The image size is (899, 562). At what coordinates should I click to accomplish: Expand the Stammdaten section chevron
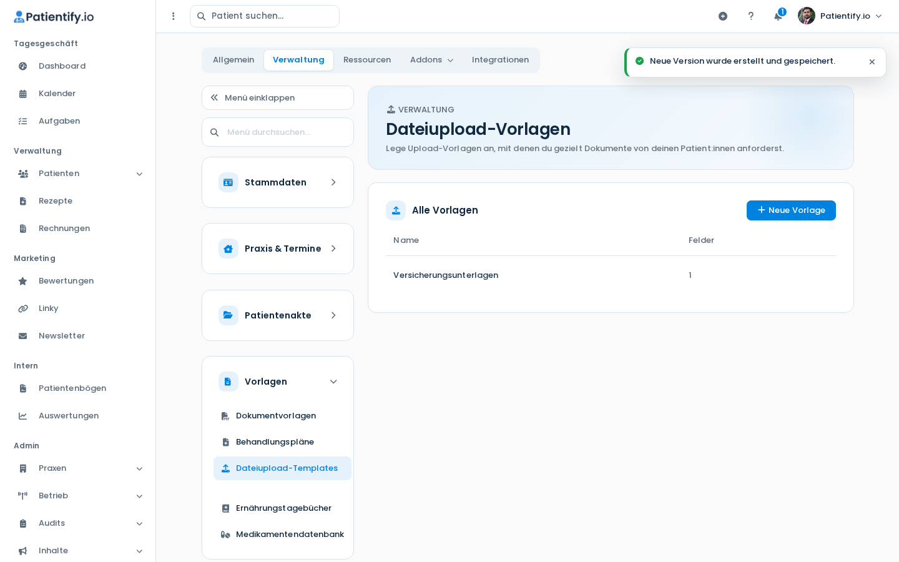coord(333,182)
